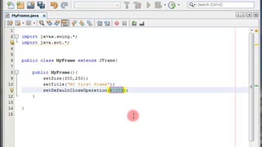The image size is (262, 147).
Task: Click the Next Bookmark icon
Action: [82, 23]
